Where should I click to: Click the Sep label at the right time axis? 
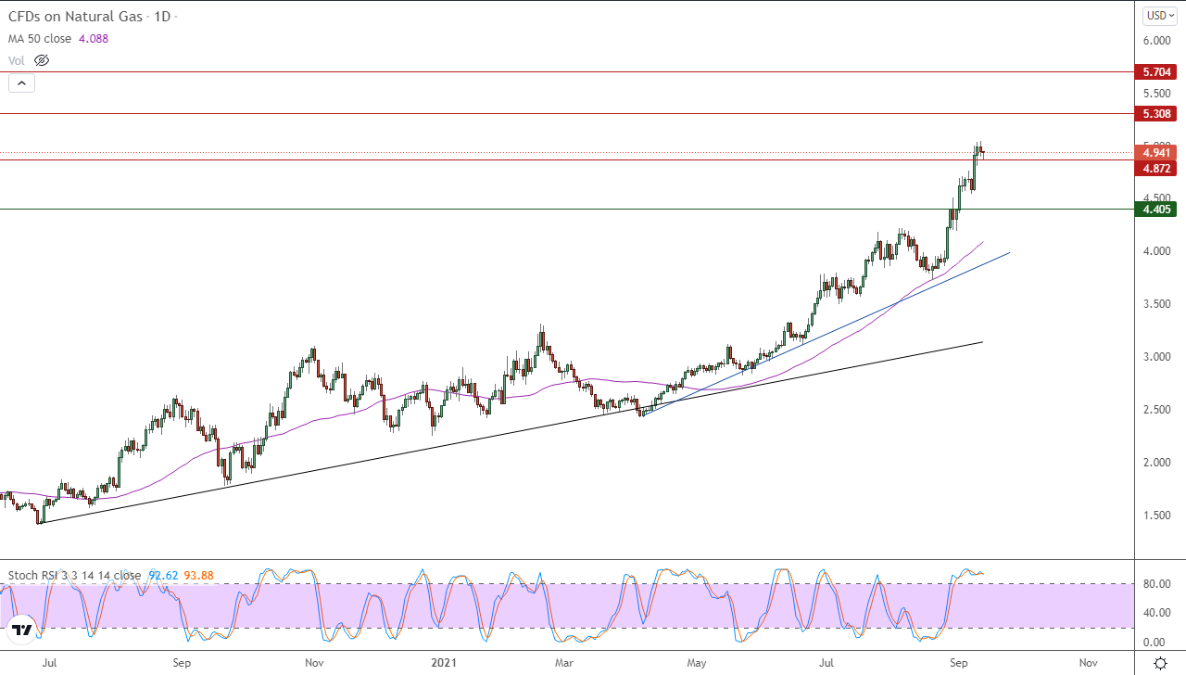tap(960, 663)
